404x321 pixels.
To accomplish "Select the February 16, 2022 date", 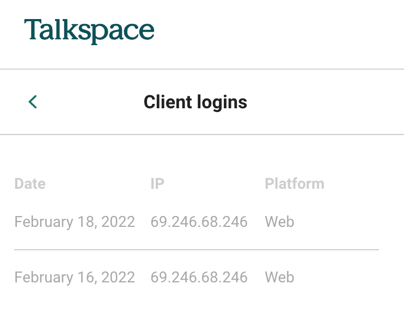I will [x=75, y=277].
